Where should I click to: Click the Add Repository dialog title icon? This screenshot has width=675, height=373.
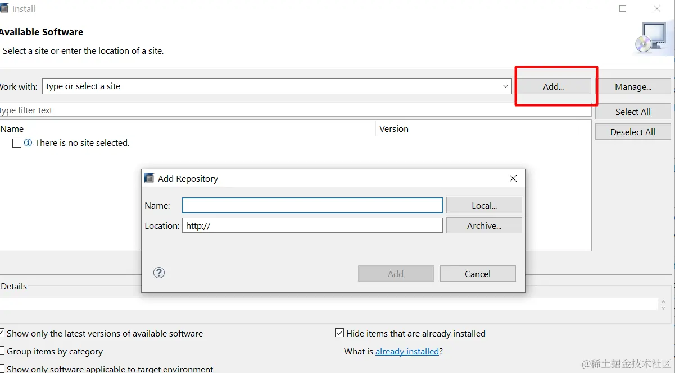pos(149,178)
